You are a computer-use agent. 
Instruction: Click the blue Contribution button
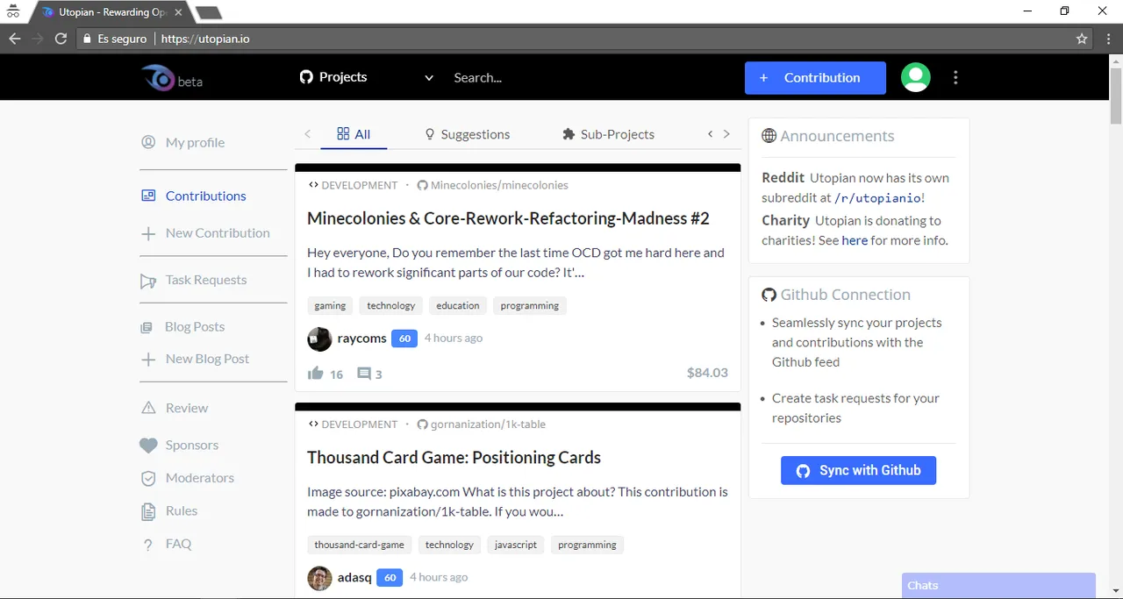[815, 78]
